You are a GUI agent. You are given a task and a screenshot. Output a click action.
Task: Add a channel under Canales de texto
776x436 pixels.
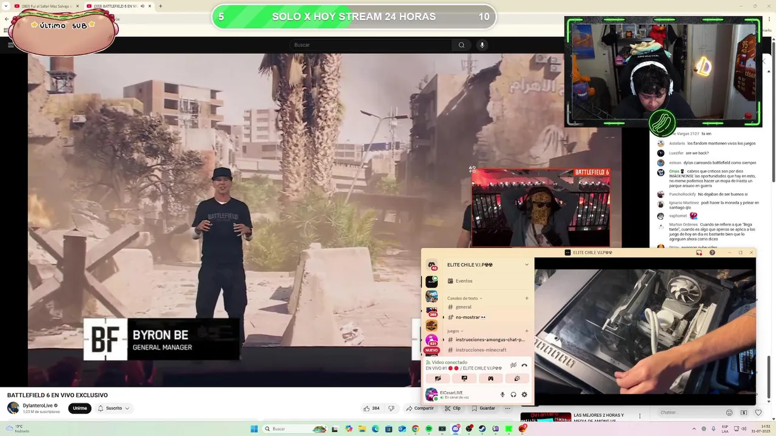click(527, 298)
